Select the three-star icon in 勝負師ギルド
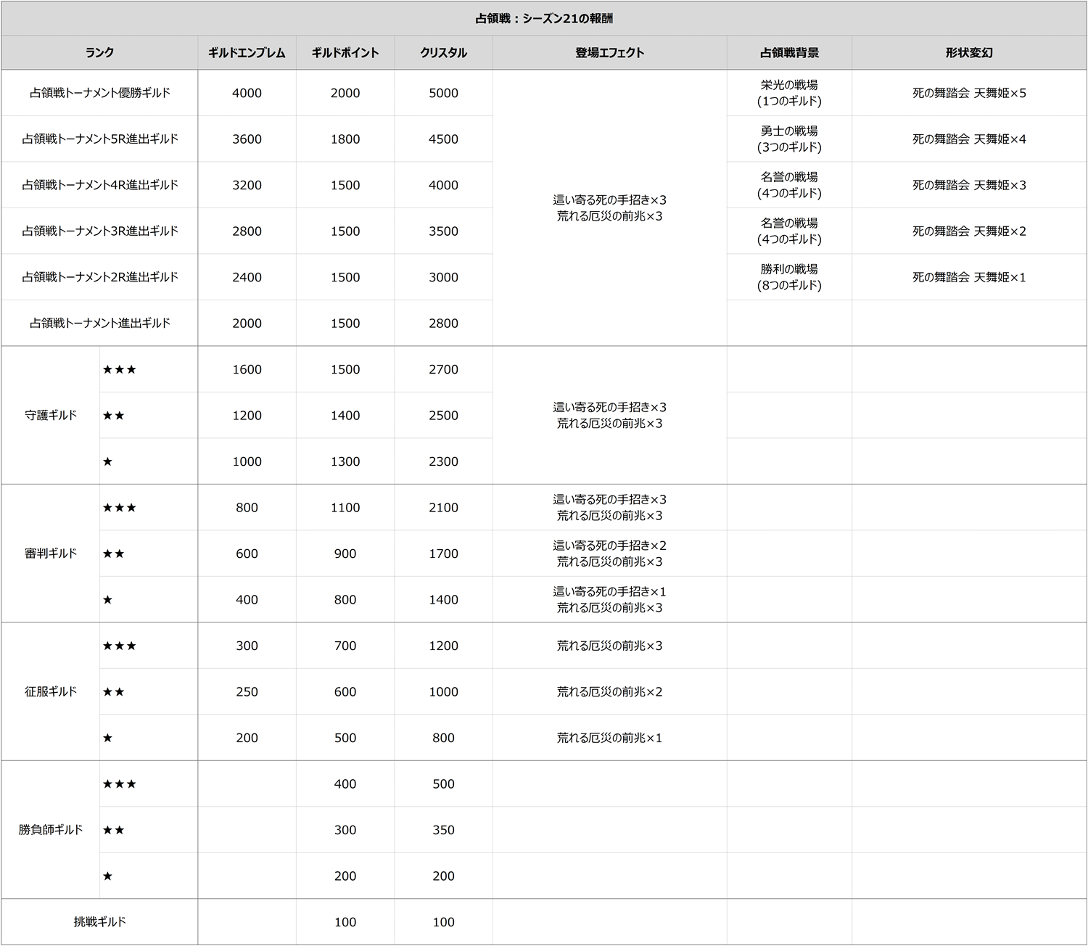1088x946 pixels. pyautogui.click(x=120, y=784)
